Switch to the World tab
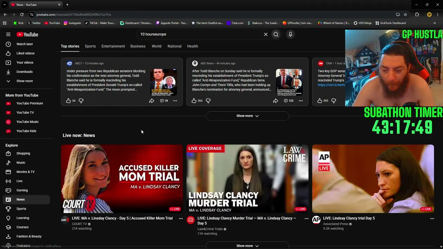 coord(156,46)
